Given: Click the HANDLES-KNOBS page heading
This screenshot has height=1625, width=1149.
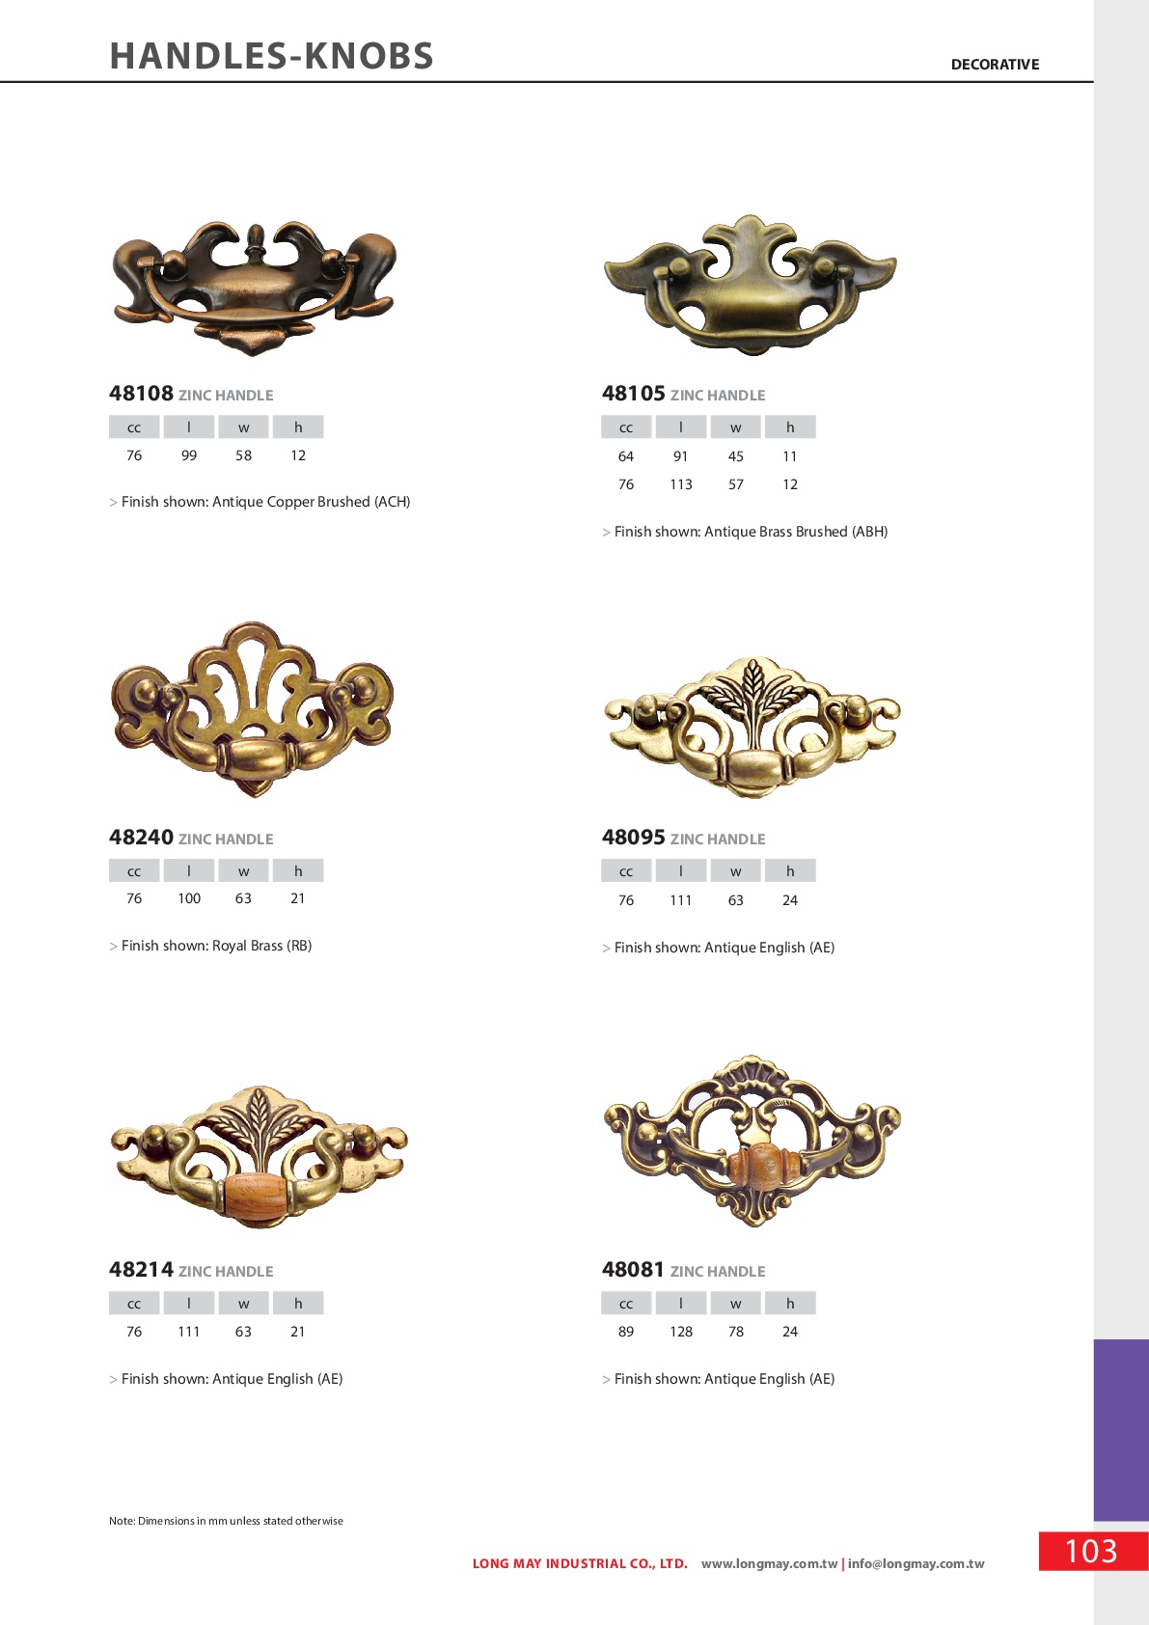Looking at the screenshot, I should point(272,56).
